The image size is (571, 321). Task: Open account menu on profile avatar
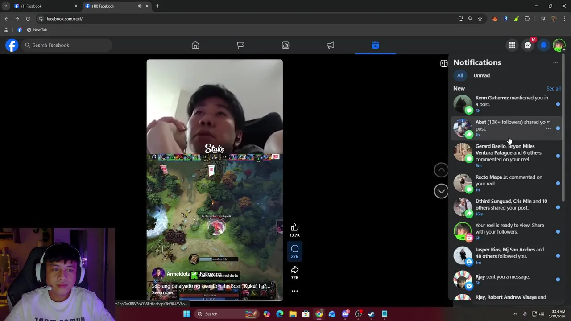click(559, 45)
